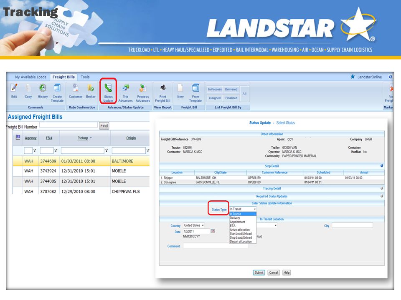Click the Agency column filter funnel

click(35, 150)
